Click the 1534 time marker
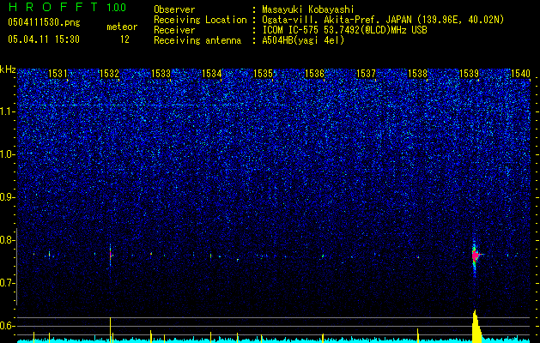Image resolution: width=540 pixels, height=343 pixels. pos(212,73)
